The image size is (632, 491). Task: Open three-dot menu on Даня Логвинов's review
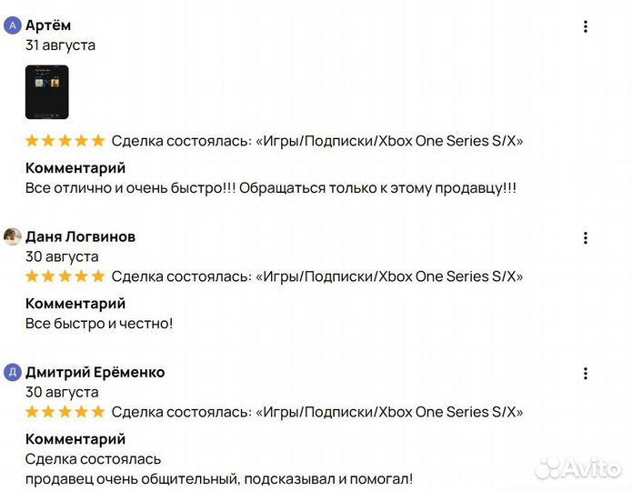point(586,238)
